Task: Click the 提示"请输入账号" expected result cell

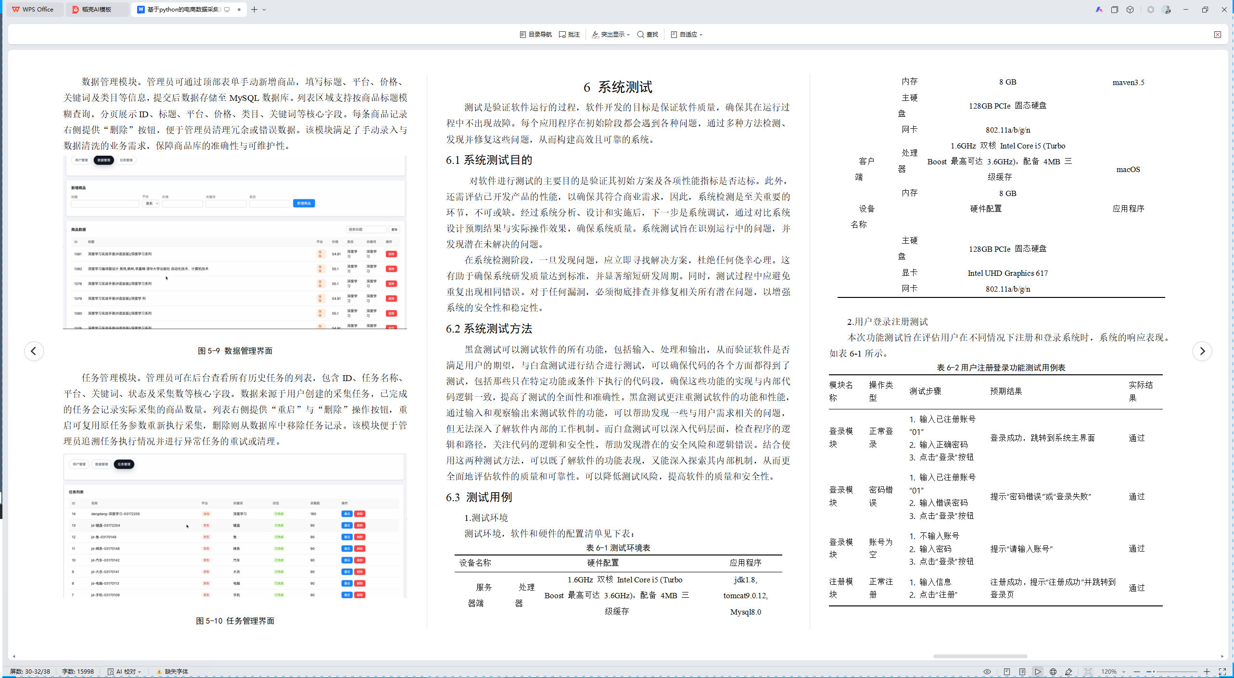Action: coord(1021,549)
